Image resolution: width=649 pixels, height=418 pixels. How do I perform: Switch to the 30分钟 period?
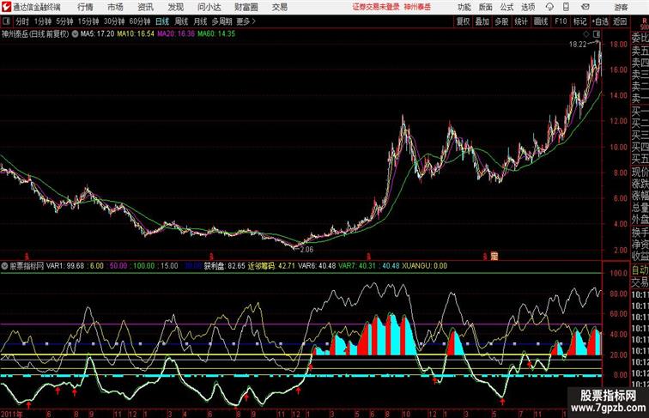(x=114, y=21)
